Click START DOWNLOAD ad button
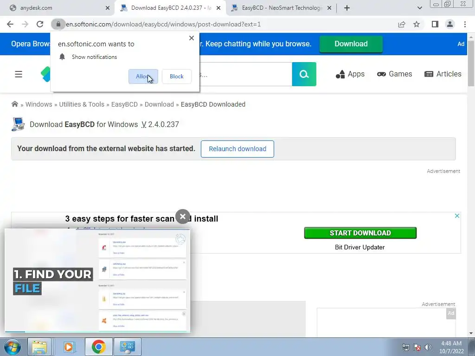Viewport: 475px width, 356px height. tap(360, 233)
